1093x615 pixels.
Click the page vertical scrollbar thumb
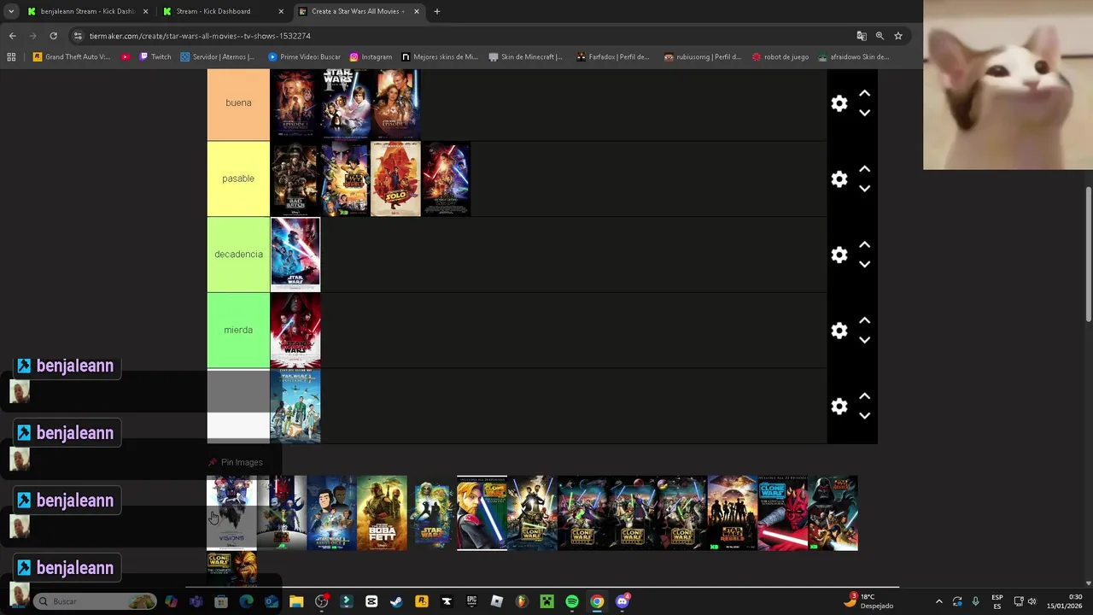1089,254
